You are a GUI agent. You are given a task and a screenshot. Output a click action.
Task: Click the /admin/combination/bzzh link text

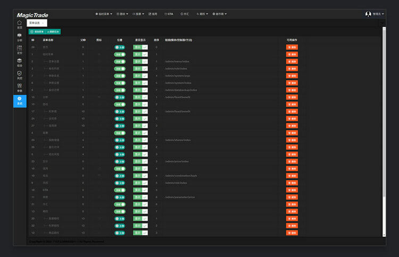pos(181,176)
